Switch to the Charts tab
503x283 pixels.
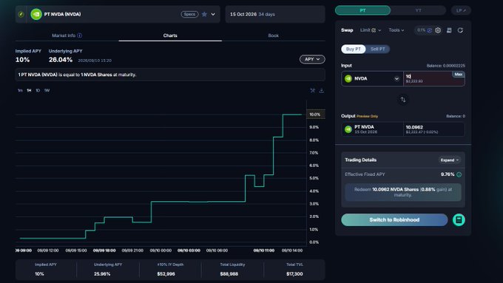pos(170,35)
